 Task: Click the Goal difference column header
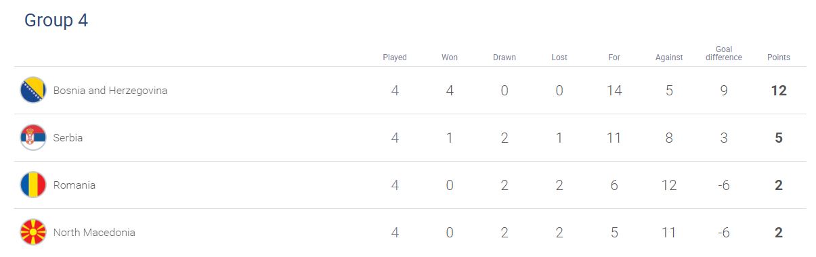pyautogui.click(x=724, y=53)
